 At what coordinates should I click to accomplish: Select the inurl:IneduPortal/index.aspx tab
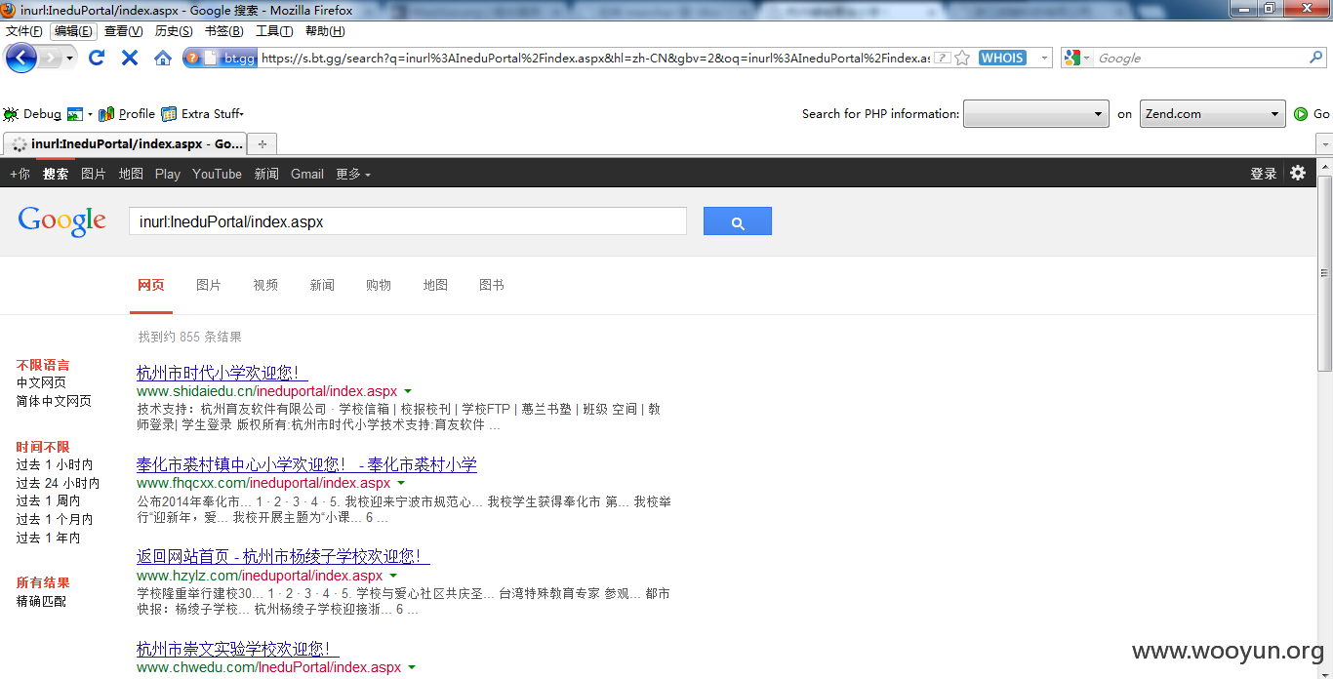(x=125, y=143)
